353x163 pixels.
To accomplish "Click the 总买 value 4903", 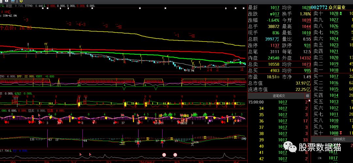I will tap(275, 71).
